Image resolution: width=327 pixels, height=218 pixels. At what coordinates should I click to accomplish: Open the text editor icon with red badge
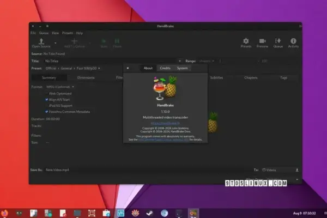(x=63, y=213)
